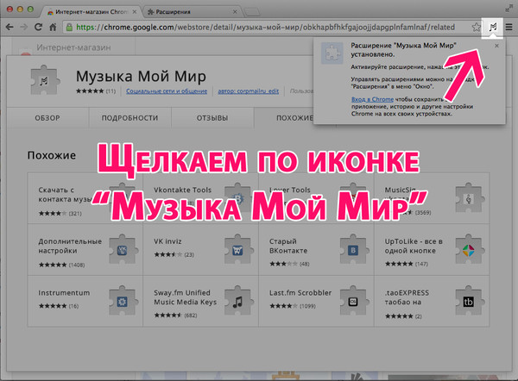
Task: Open the ПОДРОБНОСТИ tab
Action: pyautogui.click(x=129, y=118)
